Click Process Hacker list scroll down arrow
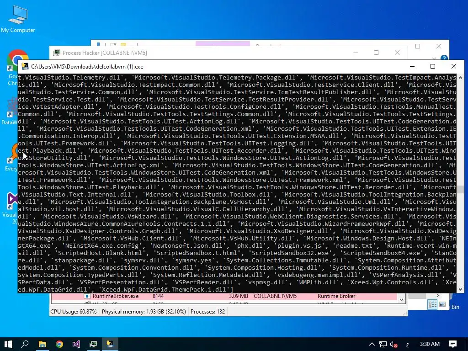Viewport: 468px width, 351px height. 401,300
